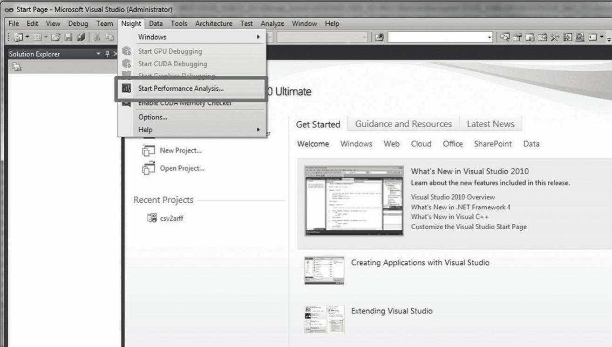Open the csv2arff recent project
Image resolution: width=612 pixels, height=347 pixels.
172,218
